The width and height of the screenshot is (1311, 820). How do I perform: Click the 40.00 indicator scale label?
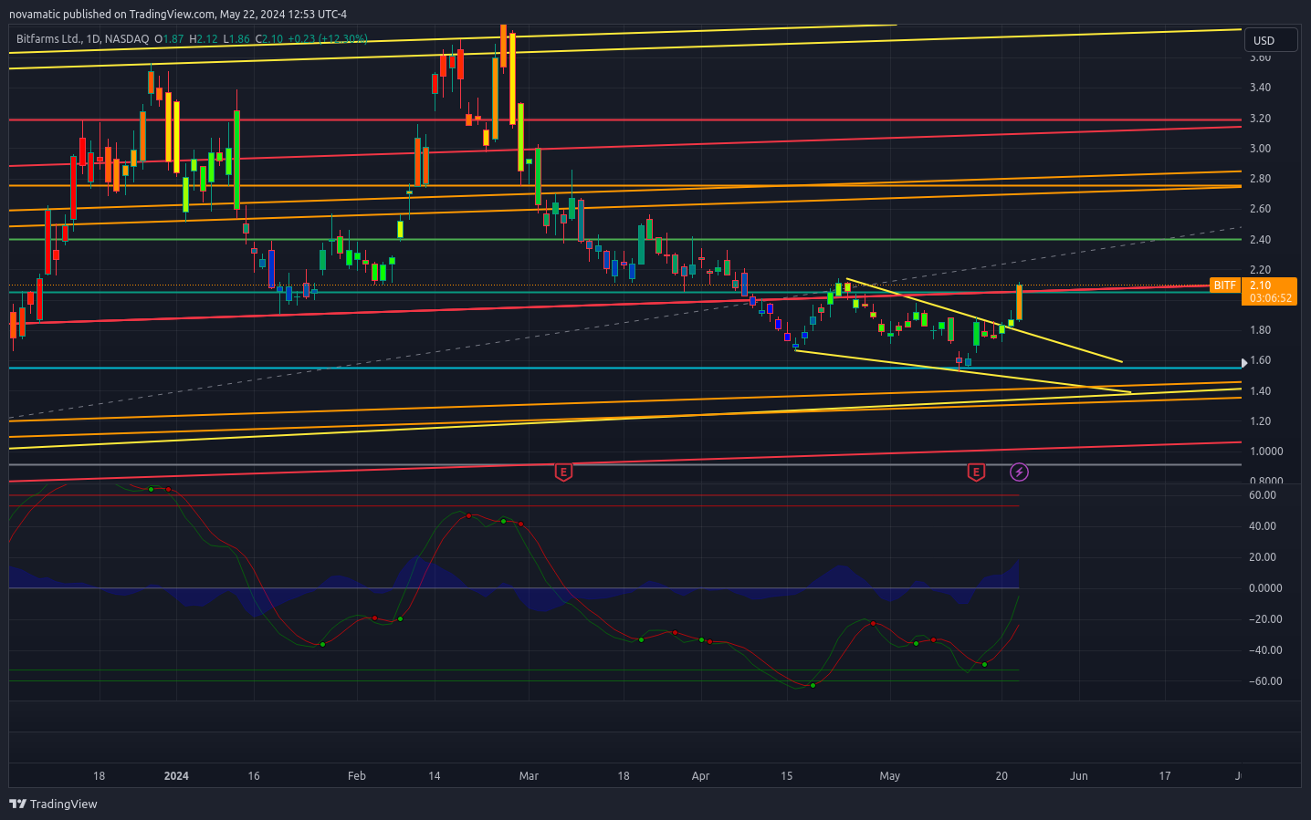tap(1263, 526)
